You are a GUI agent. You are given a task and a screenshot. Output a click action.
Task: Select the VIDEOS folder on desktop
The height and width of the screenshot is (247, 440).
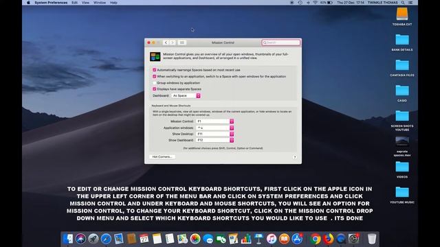click(402, 169)
